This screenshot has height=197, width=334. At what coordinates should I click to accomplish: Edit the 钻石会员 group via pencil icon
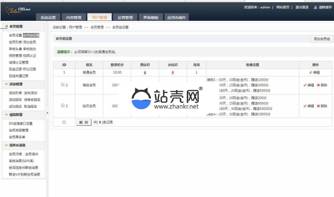click(305, 106)
